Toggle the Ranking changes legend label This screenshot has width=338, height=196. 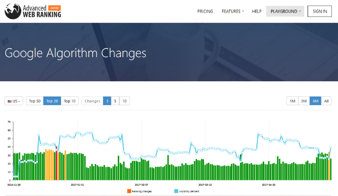[142, 191]
